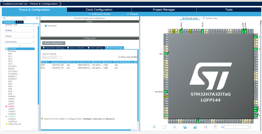This screenshot has width=262, height=134.
Task: Open the Software Packs dropdown
Action: point(99,14)
